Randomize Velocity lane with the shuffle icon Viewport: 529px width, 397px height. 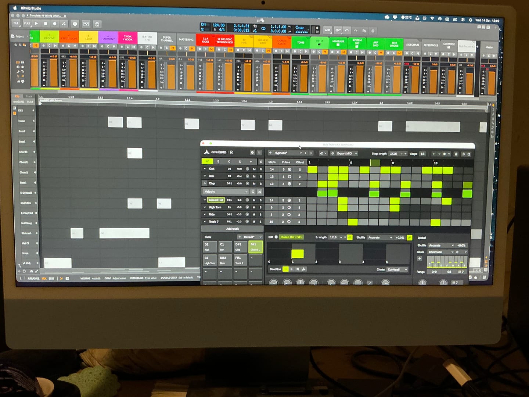pos(260,192)
